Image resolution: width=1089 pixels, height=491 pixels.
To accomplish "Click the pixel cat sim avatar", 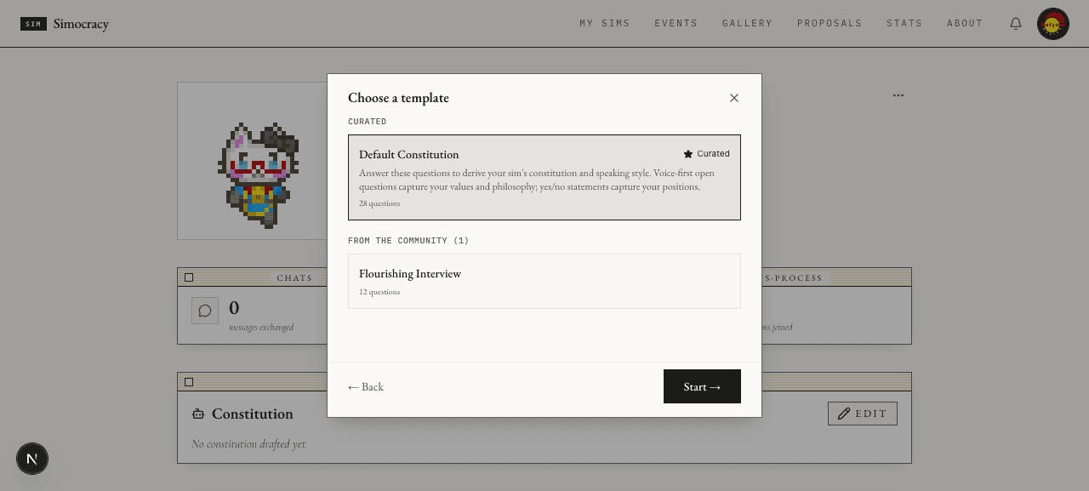I will tap(259, 174).
